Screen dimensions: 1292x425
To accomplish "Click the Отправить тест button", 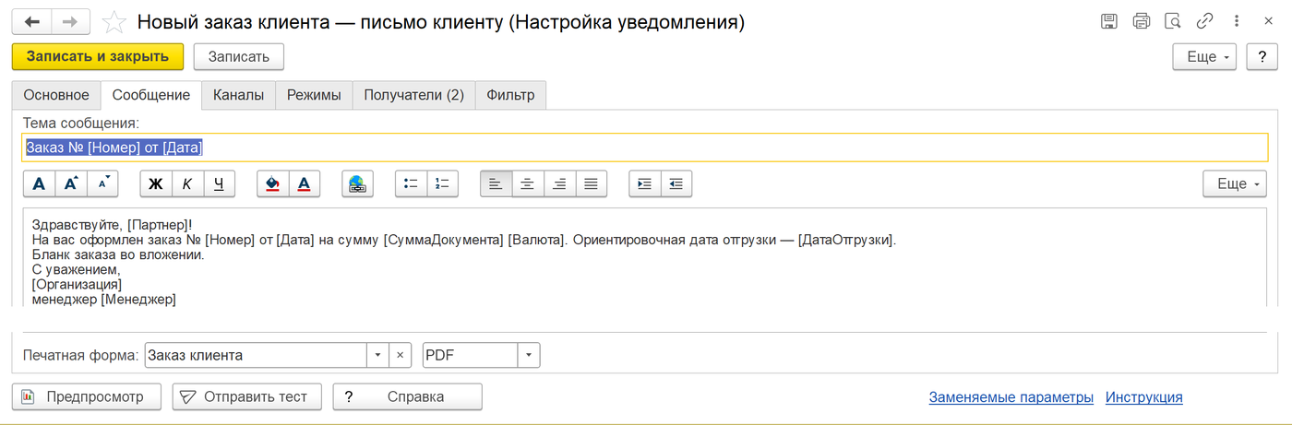I will (246, 396).
